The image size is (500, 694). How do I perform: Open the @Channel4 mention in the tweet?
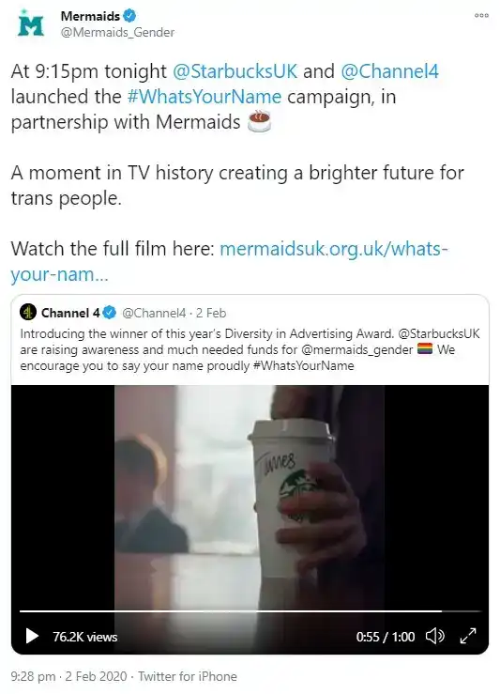coord(389,71)
